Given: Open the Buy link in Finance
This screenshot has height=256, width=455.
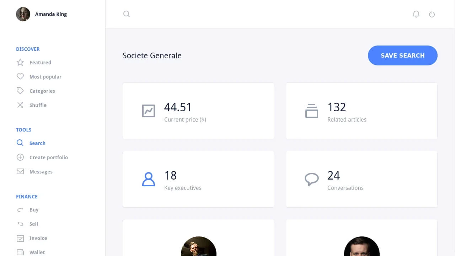Looking at the screenshot, I should pyautogui.click(x=34, y=209).
